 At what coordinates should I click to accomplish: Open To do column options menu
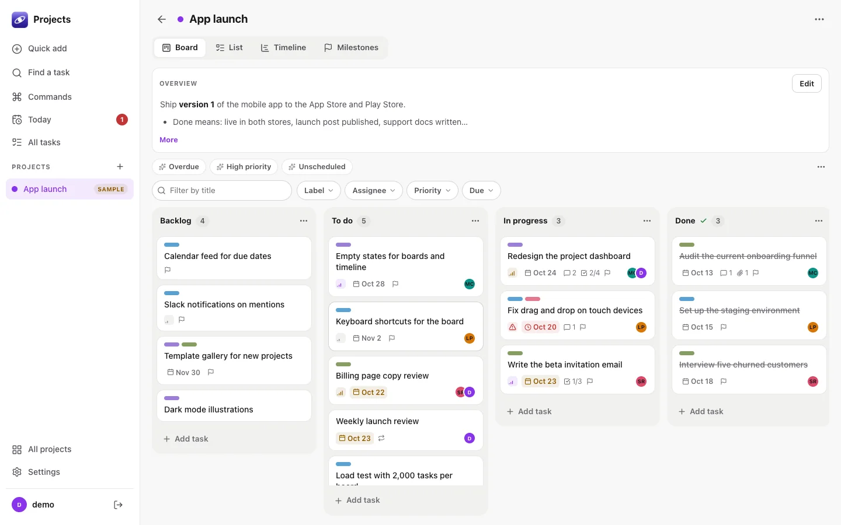pos(475,221)
